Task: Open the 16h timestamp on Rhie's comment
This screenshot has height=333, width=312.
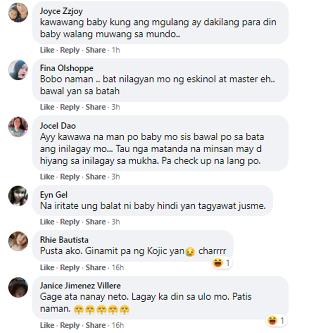Action: click(118, 268)
